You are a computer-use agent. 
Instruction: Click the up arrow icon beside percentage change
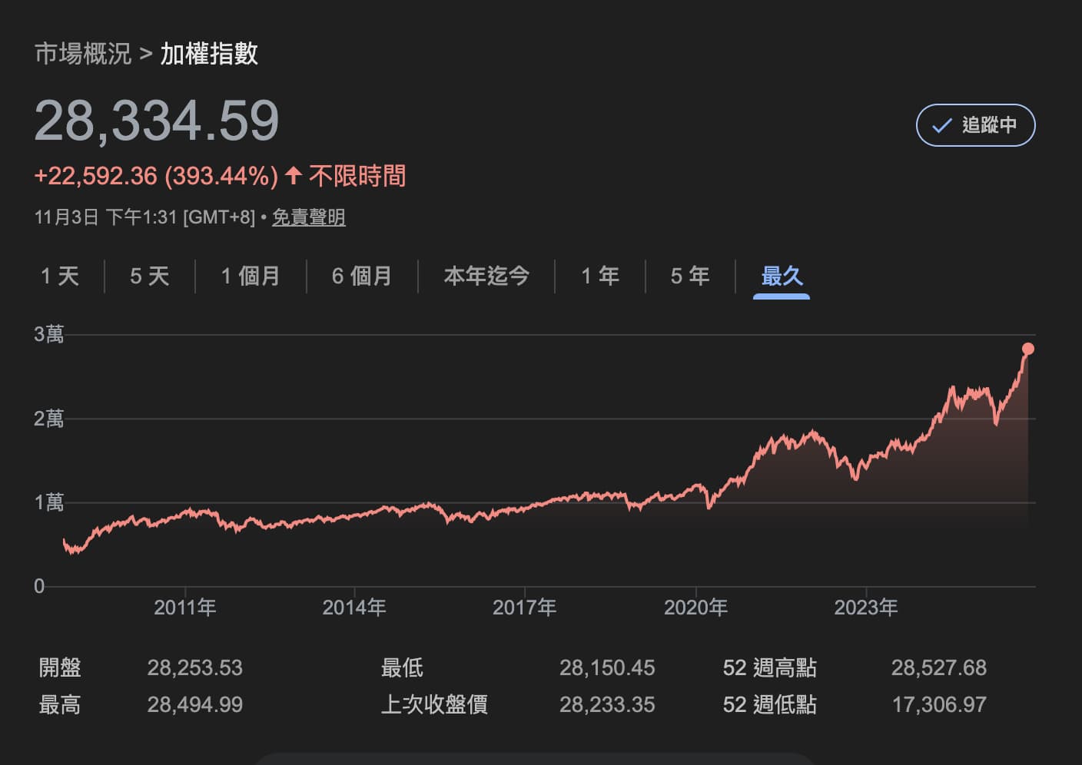tap(293, 176)
